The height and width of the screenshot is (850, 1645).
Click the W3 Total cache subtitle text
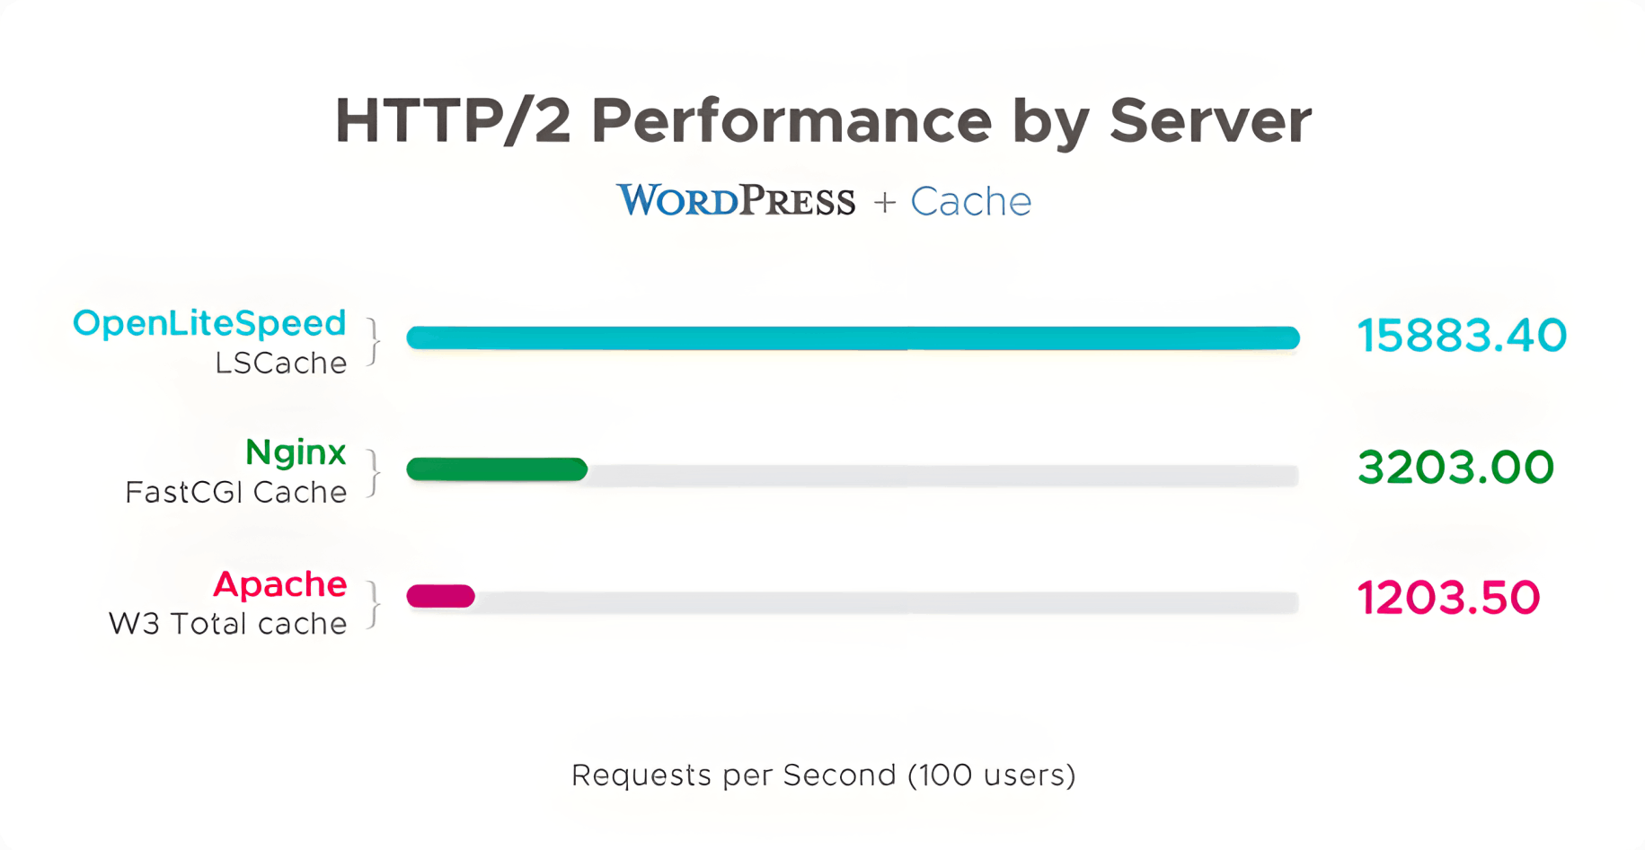point(227,624)
